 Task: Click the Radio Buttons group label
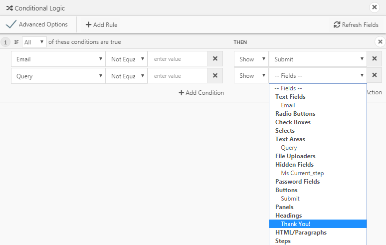(x=295, y=114)
